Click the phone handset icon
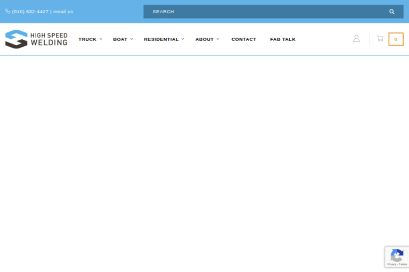409x272 pixels. pos(7,11)
